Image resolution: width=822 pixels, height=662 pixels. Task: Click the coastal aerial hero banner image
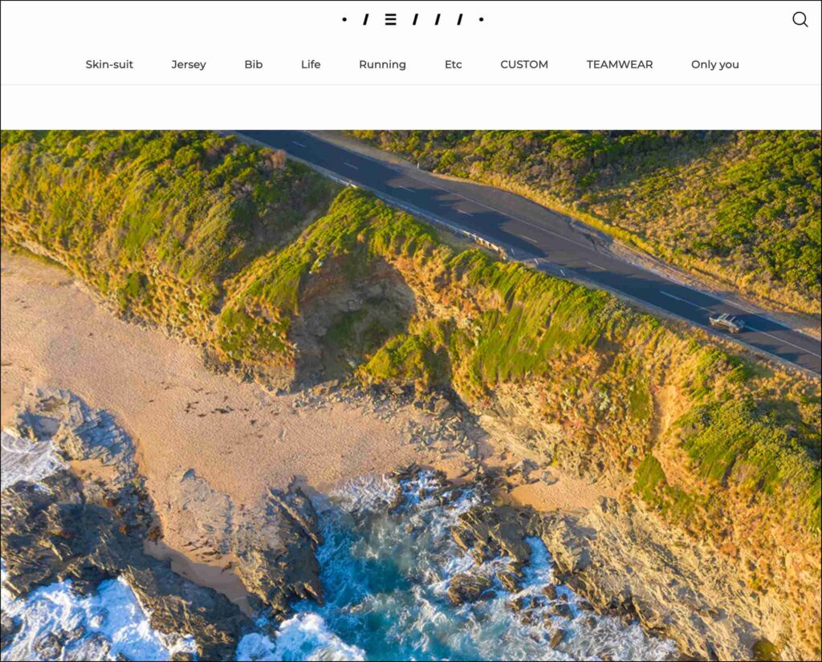tap(411, 396)
